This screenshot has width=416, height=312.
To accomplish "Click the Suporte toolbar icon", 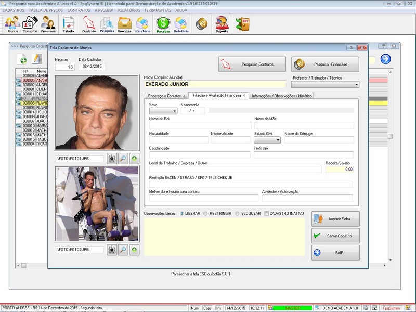I will coord(222,24).
